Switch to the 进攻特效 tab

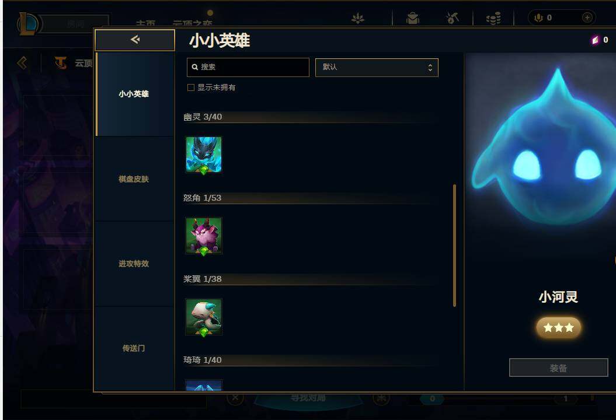(134, 264)
